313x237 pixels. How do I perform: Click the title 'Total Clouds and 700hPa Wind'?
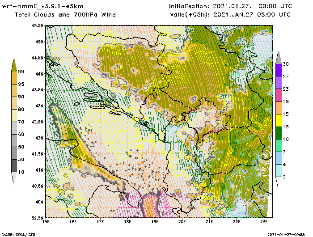65,15
